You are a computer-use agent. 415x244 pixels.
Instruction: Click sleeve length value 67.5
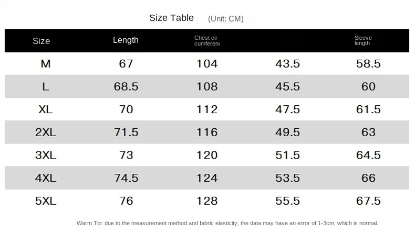click(x=368, y=201)
